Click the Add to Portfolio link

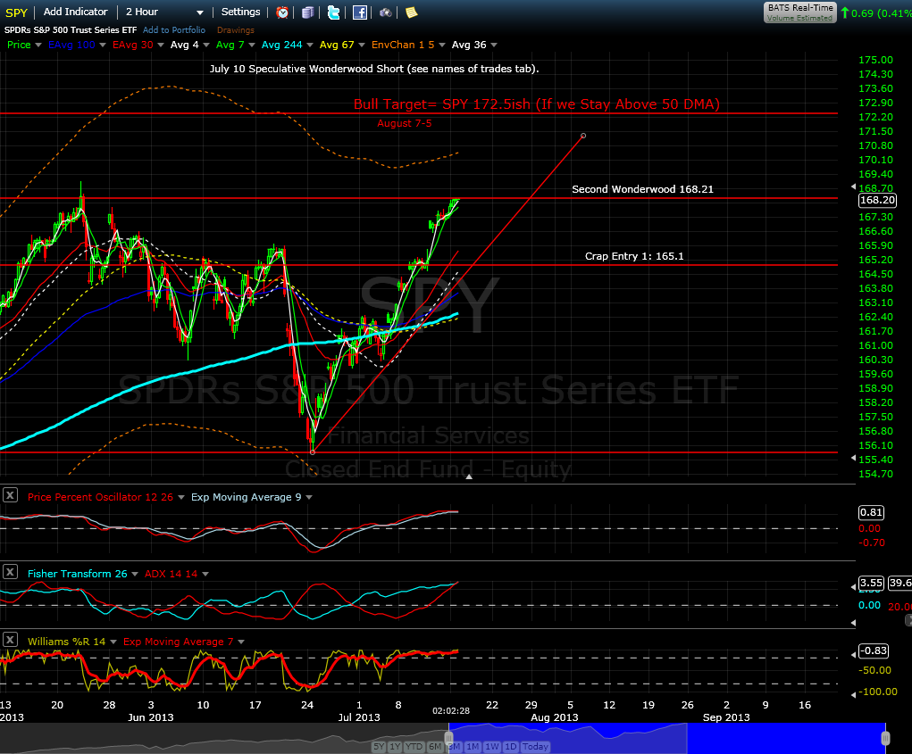point(174,29)
